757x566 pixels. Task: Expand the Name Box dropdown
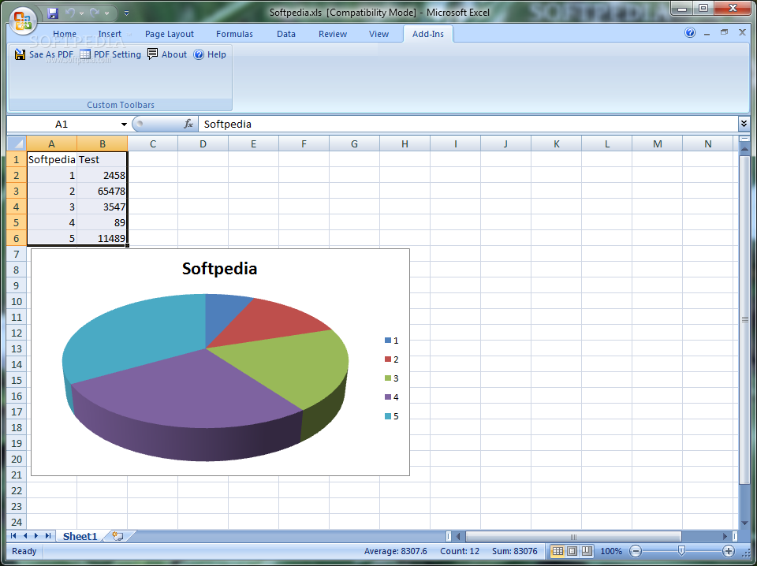[124, 124]
